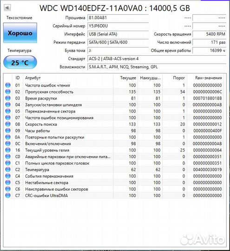
Task: Click status icon for Частота ошибок позиционирования
Action: tap(8, 118)
